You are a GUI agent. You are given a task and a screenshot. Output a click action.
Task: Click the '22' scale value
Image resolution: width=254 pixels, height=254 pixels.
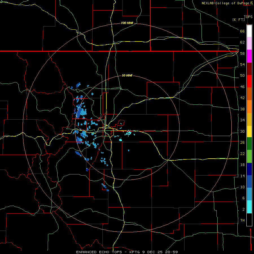tap(242, 154)
